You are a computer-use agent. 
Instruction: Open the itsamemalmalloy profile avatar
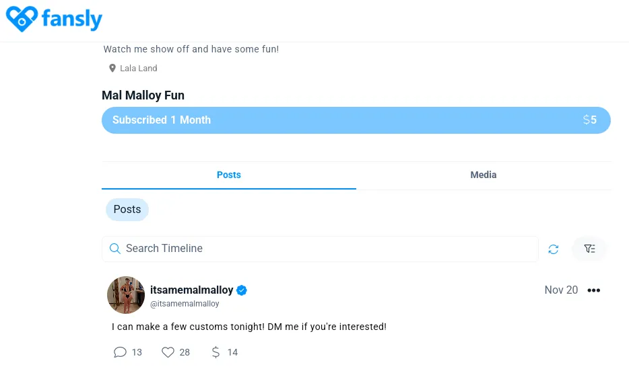[x=126, y=295]
